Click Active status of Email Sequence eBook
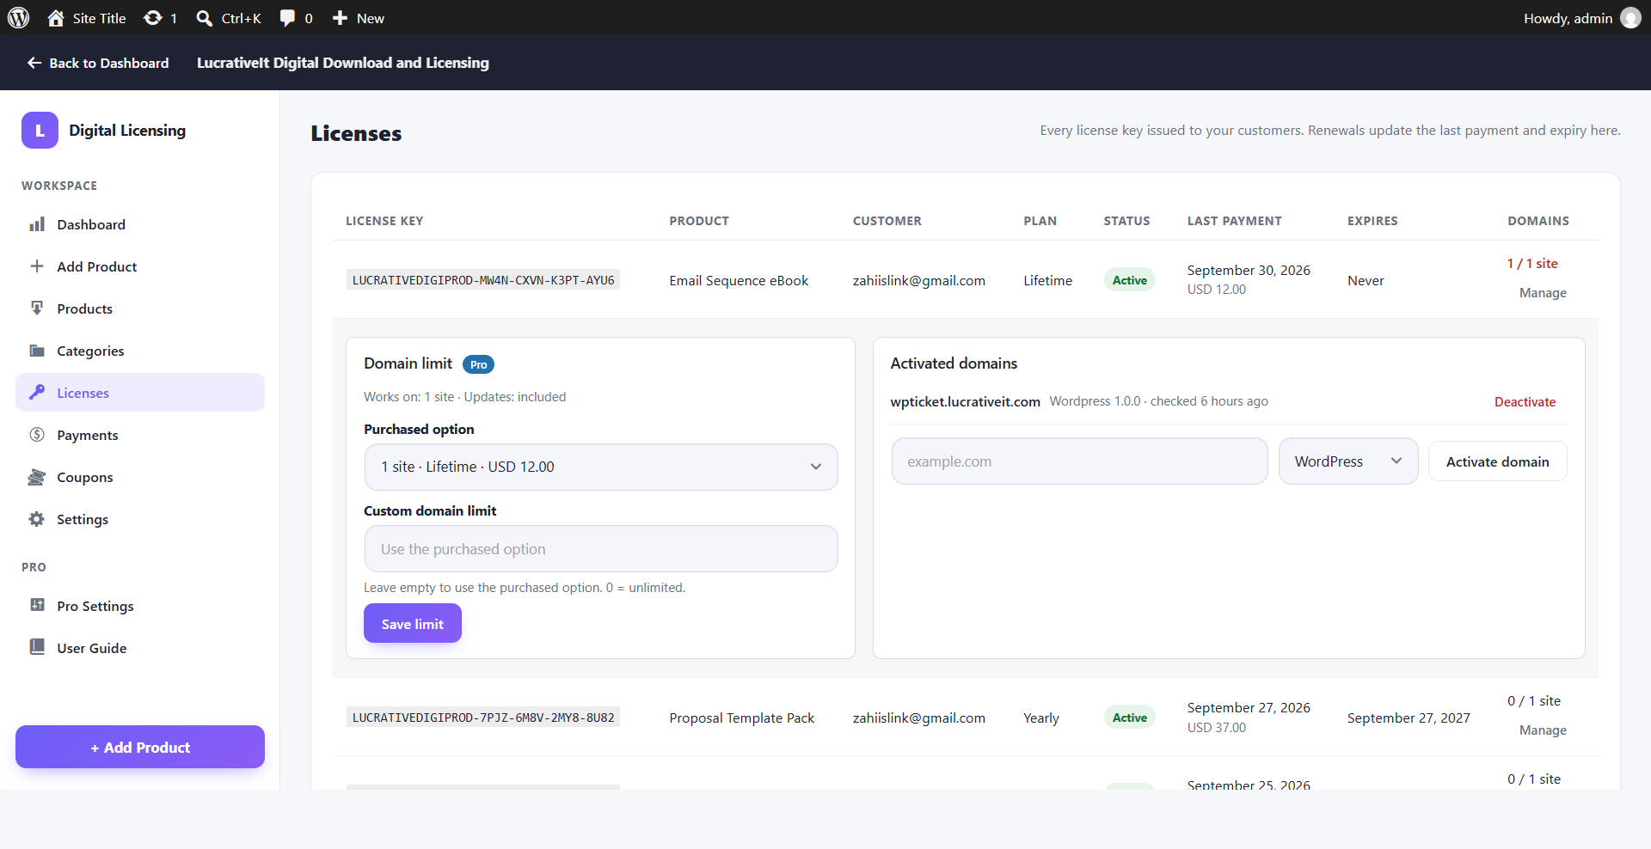The image size is (1651, 849). click(1129, 280)
